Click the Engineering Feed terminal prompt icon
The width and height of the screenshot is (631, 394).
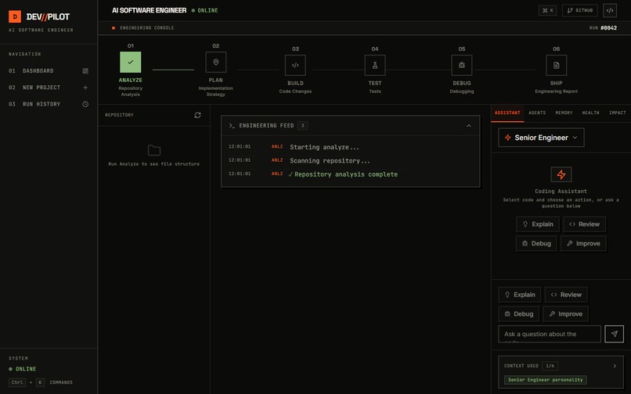[232, 126]
